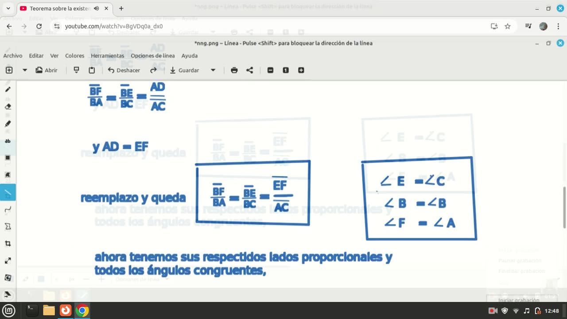567x319 pixels.
Task: Click the 'y AD = EF' text in video
Action: coord(120,147)
